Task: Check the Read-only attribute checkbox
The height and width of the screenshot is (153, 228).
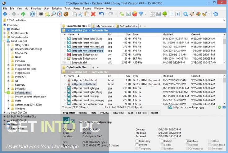Action: click(x=137, y=141)
